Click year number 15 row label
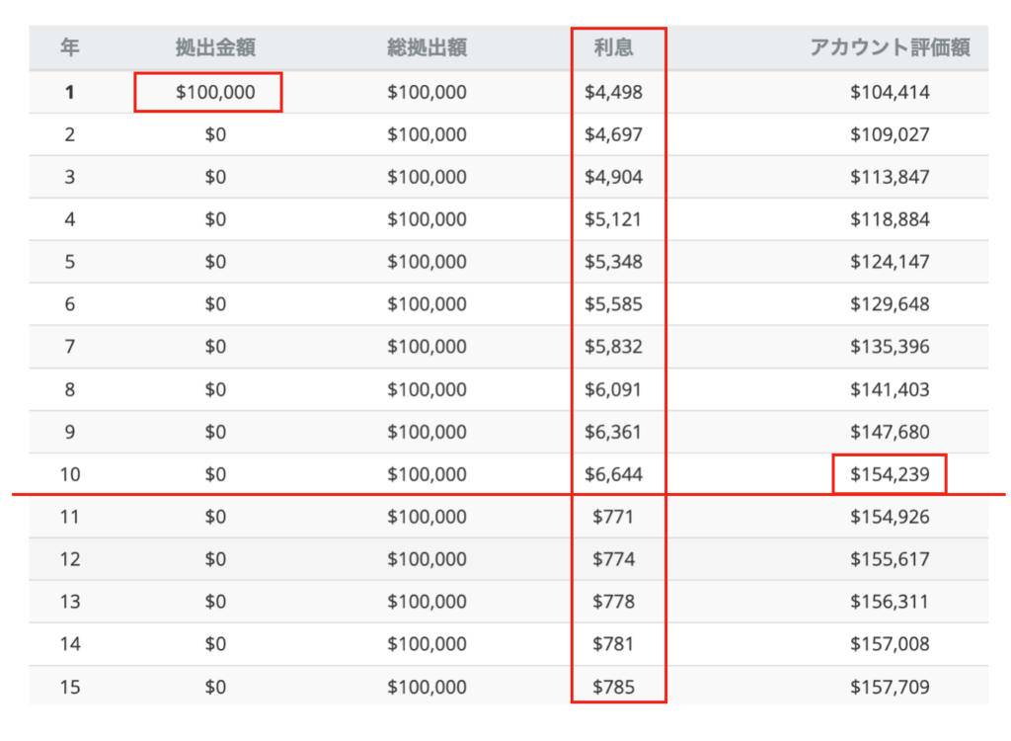Image resolution: width=1011 pixels, height=741 pixels. 69,687
